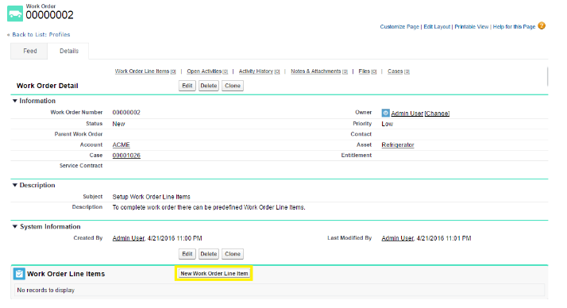The height and width of the screenshot is (308, 567).
Task: Click the bottom Edit button
Action: pos(187,254)
